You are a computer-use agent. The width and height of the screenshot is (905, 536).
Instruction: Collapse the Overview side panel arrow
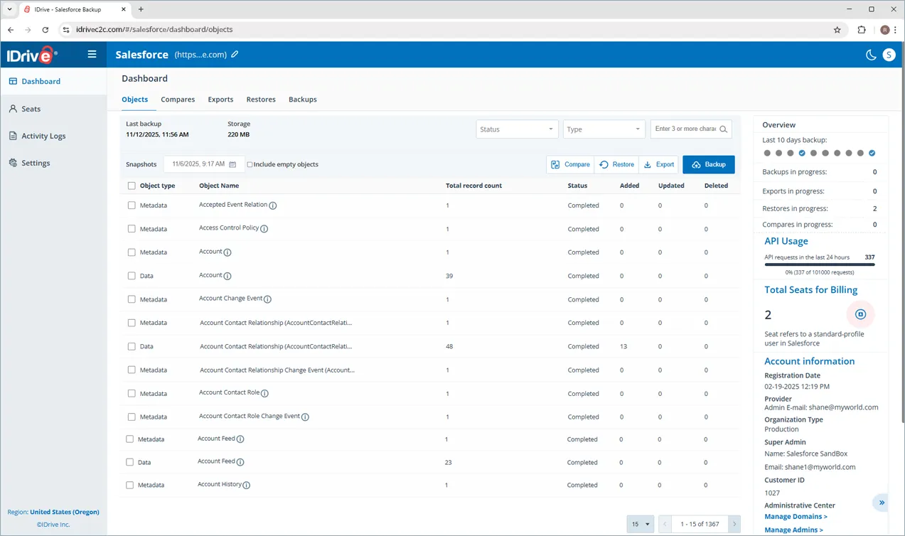click(882, 503)
